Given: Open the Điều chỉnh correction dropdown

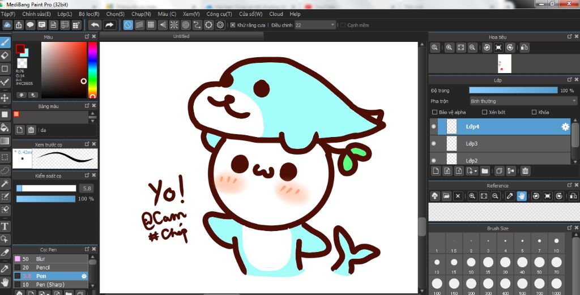Looking at the screenshot, I should [x=315, y=25].
